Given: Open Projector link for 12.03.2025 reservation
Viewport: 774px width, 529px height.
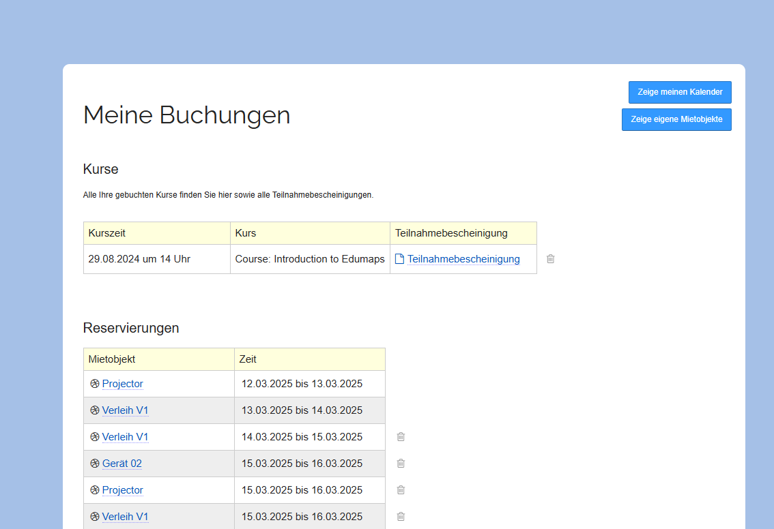Looking at the screenshot, I should 123,384.
